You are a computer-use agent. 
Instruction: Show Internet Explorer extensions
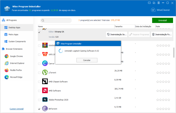(17, 63)
